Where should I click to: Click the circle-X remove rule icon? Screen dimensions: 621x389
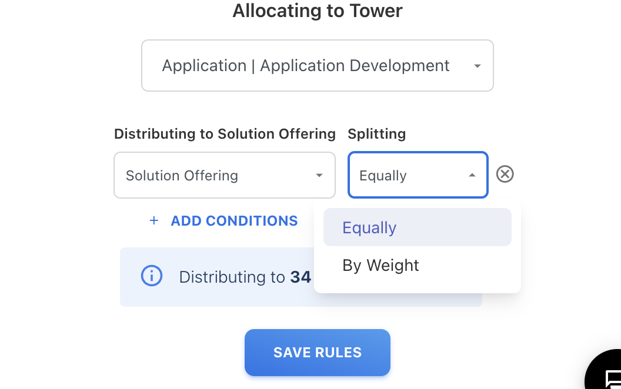(x=505, y=175)
